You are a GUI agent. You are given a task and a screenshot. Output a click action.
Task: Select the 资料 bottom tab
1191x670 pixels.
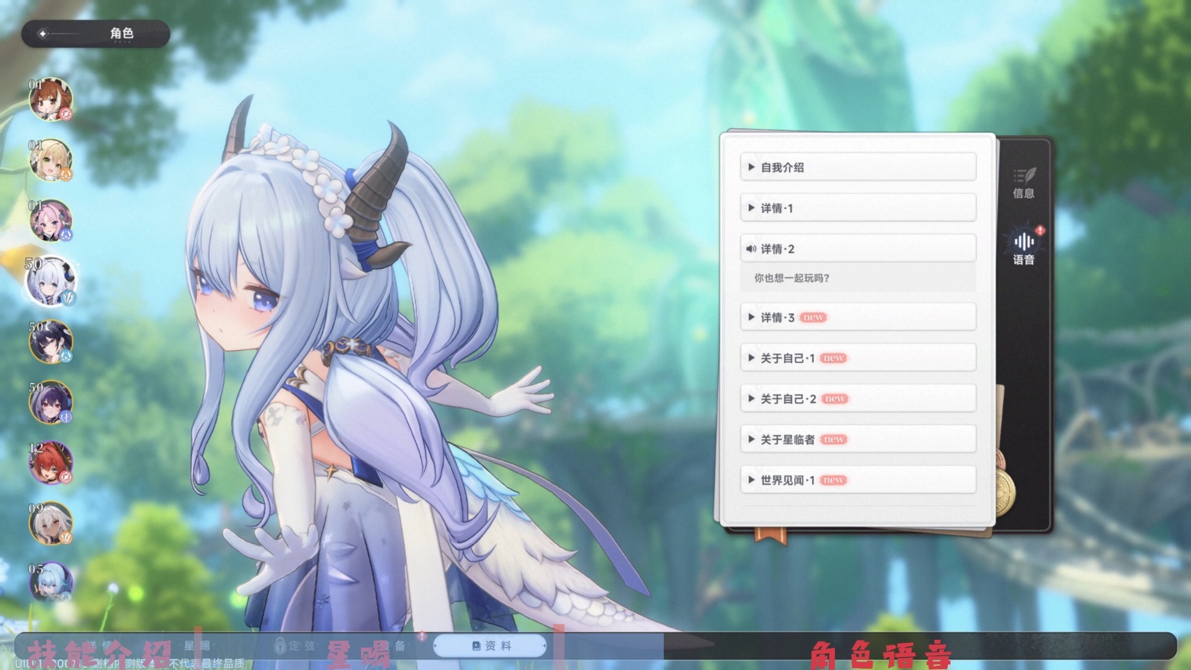pyautogui.click(x=490, y=646)
